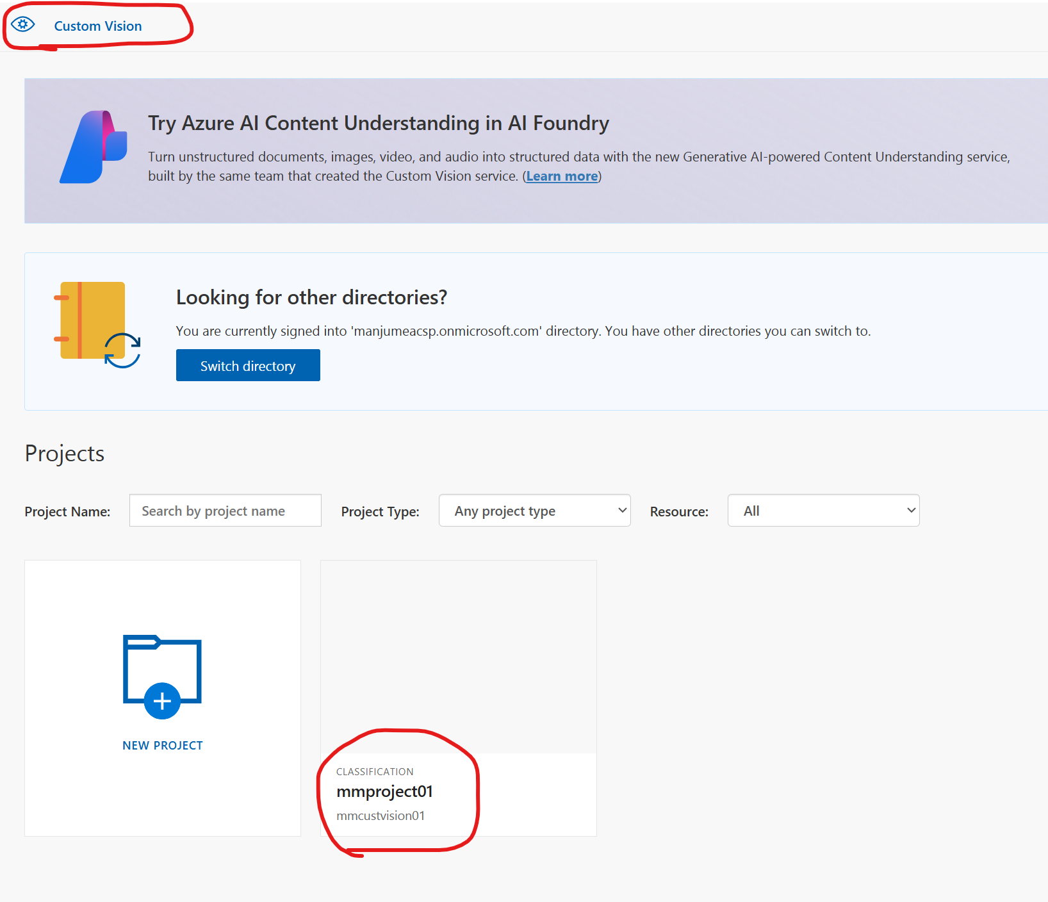Click the mmproject01 project title
This screenshot has width=1048, height=902.
[x=385, y=792]
